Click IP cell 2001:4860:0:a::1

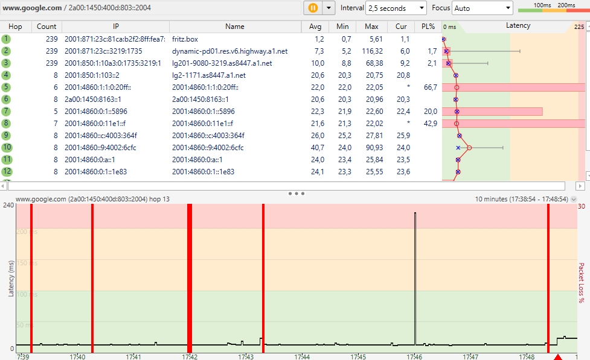pyautogui.click(x=89, y=159)
